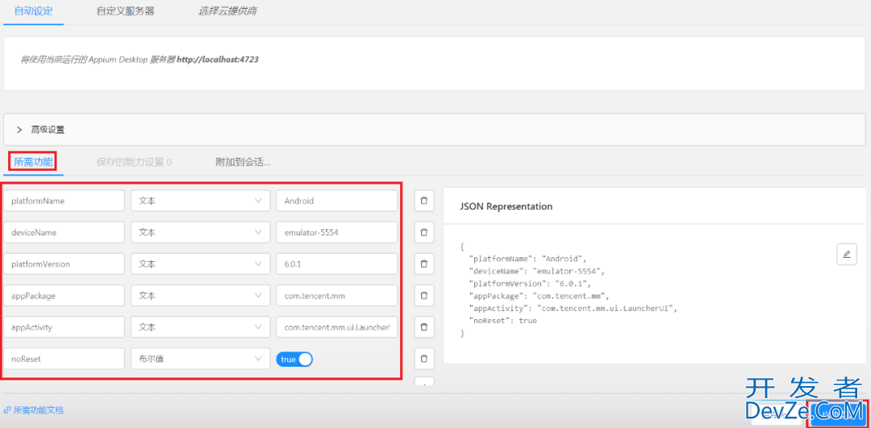Open the 保存的能力设置 0 tab
Image resolution: width=871 pixels, height=428 pixels.
134,162
